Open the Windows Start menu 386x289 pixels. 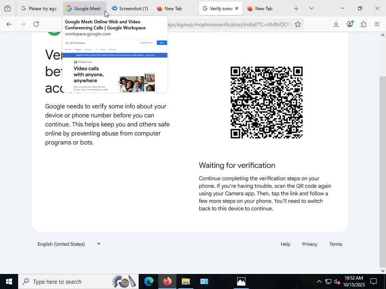9,281
